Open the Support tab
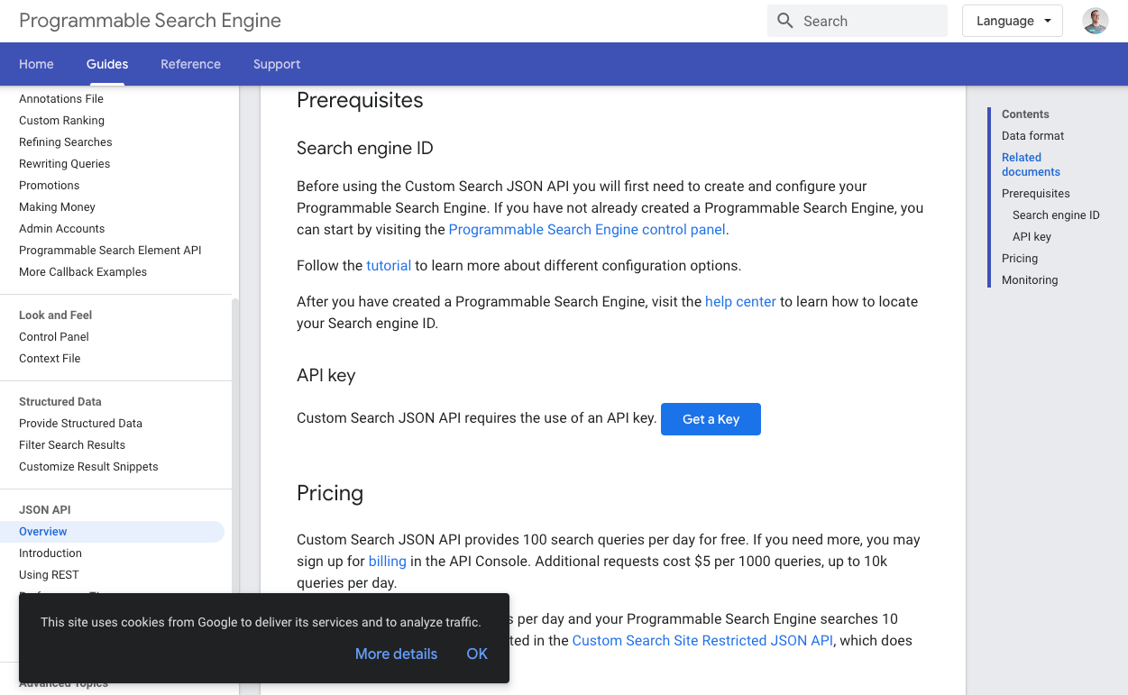 tap(277, 64)
